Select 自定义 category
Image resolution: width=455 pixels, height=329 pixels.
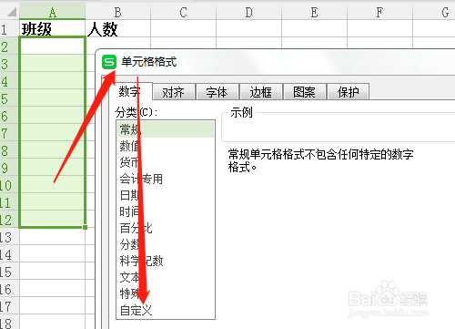[x=166, y=310]
